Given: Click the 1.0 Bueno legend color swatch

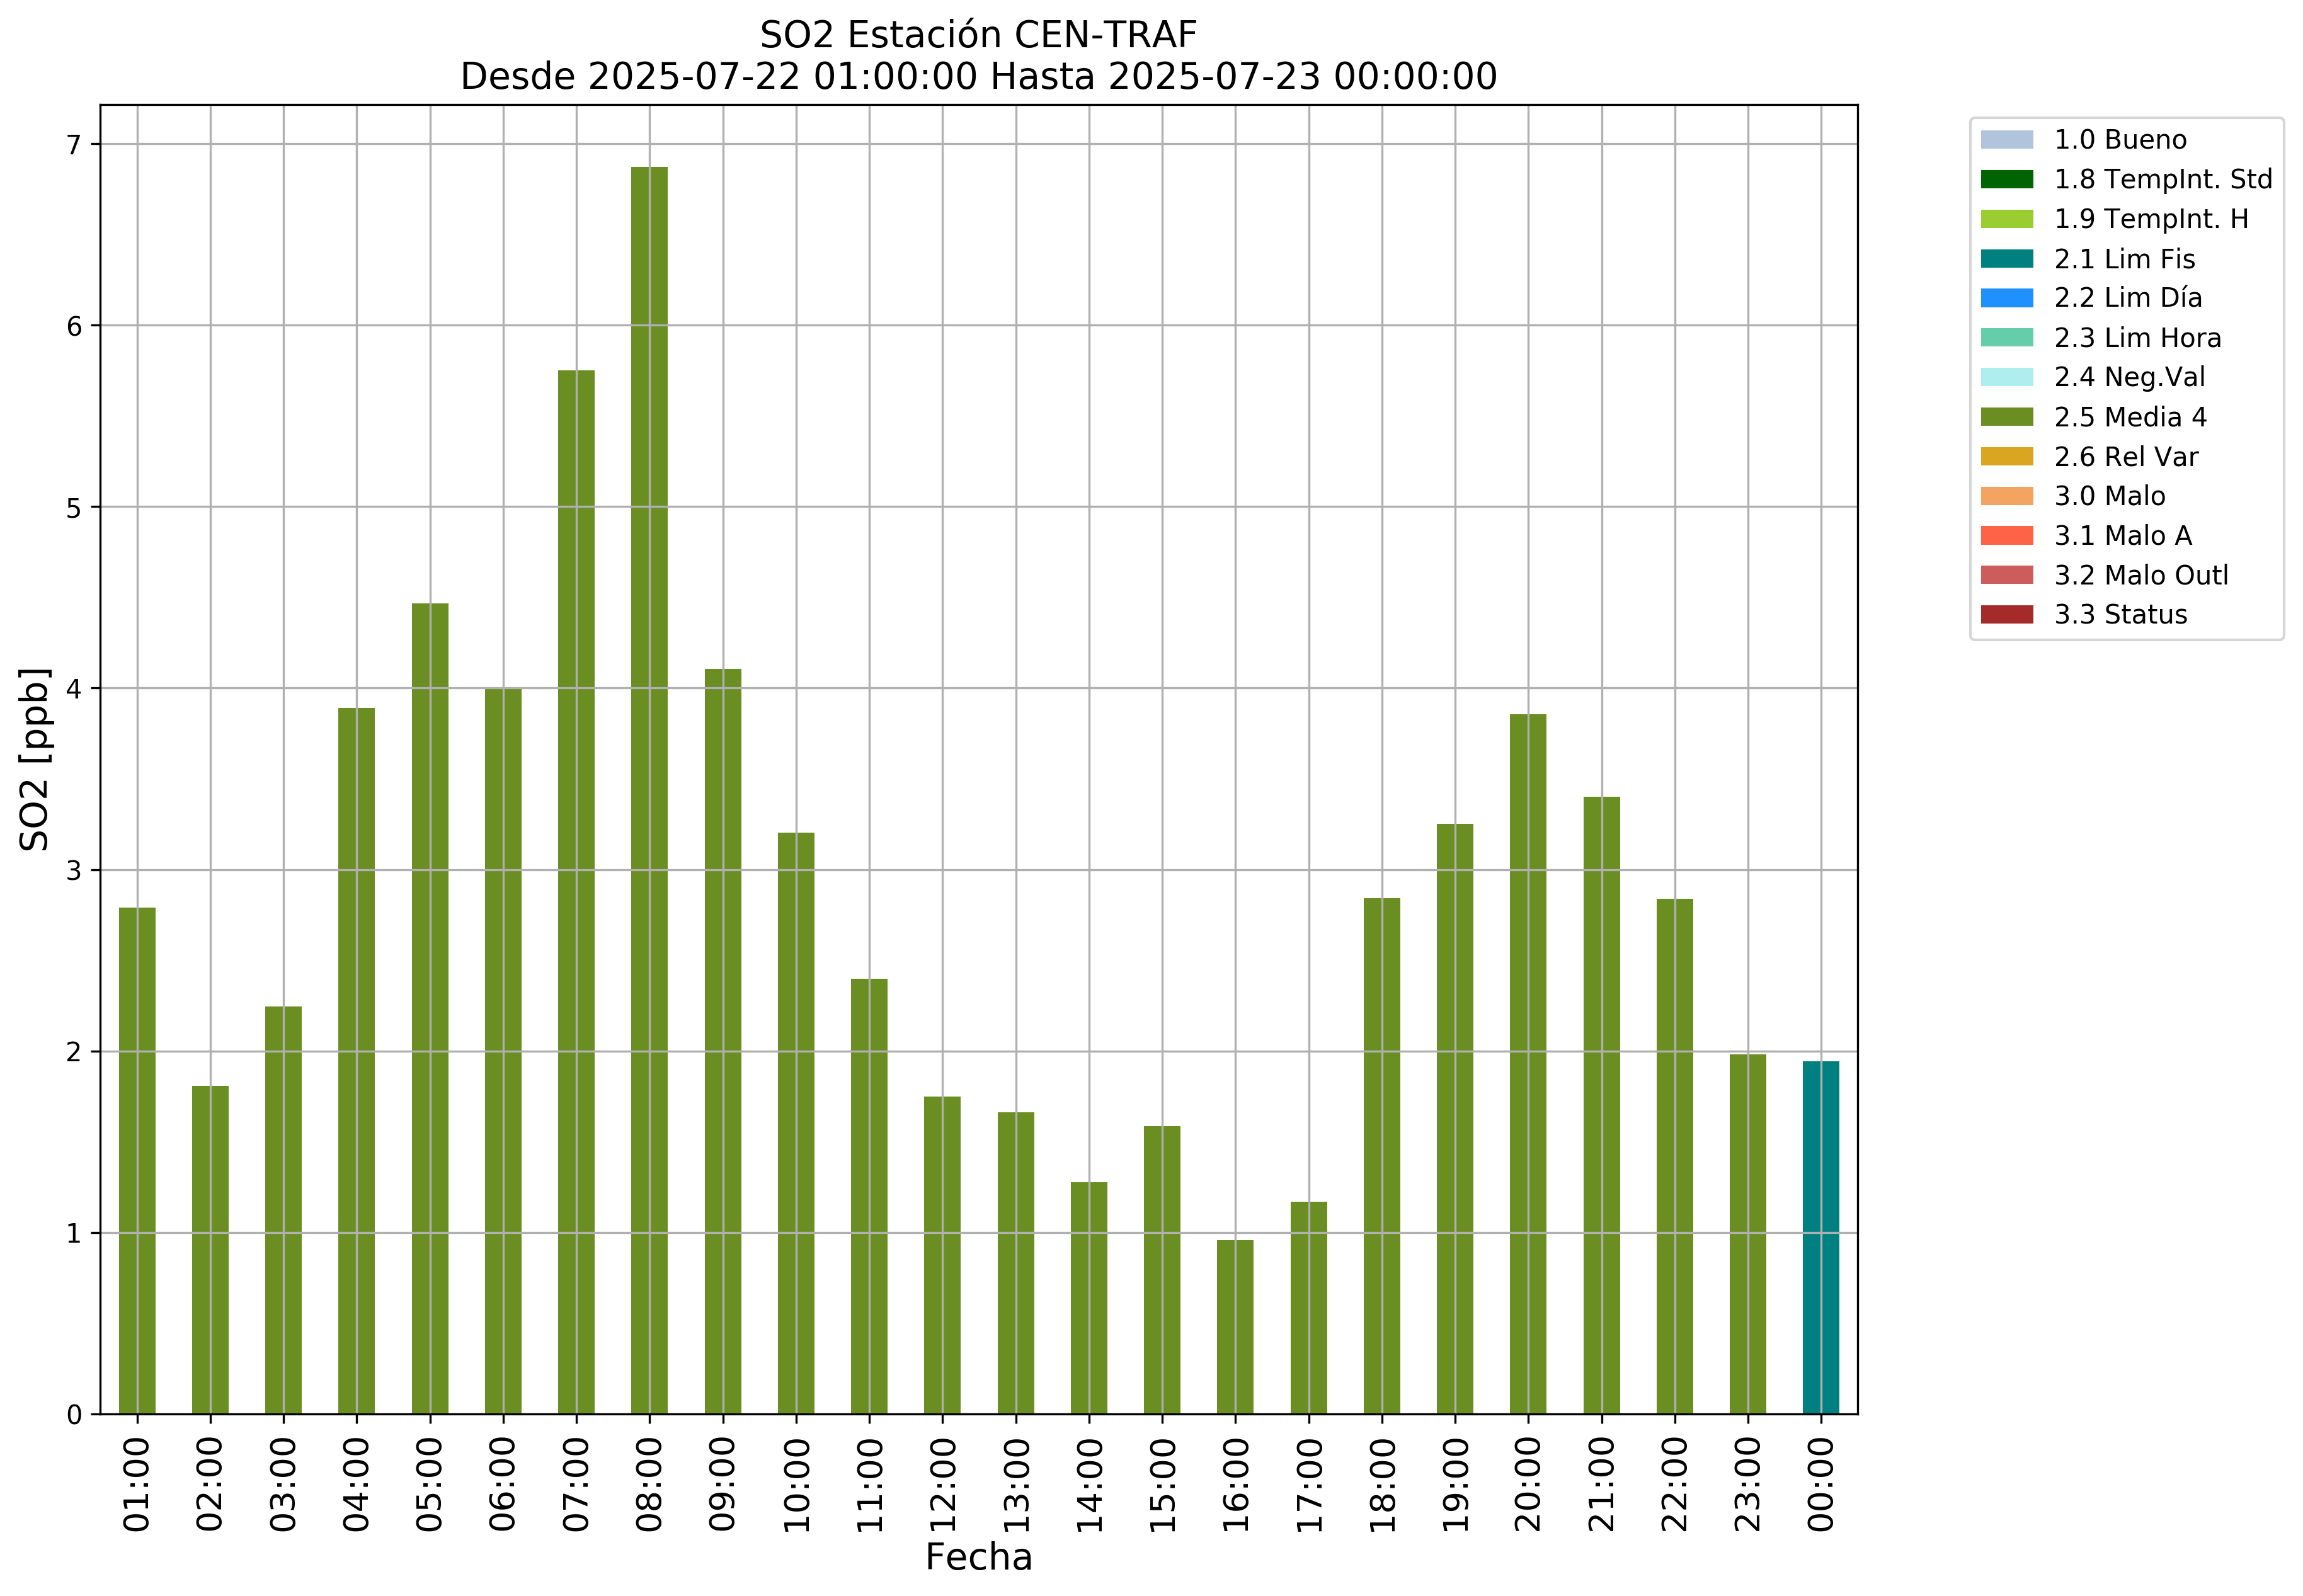Looking at the screenshot, I should (x=2006, y=139).
